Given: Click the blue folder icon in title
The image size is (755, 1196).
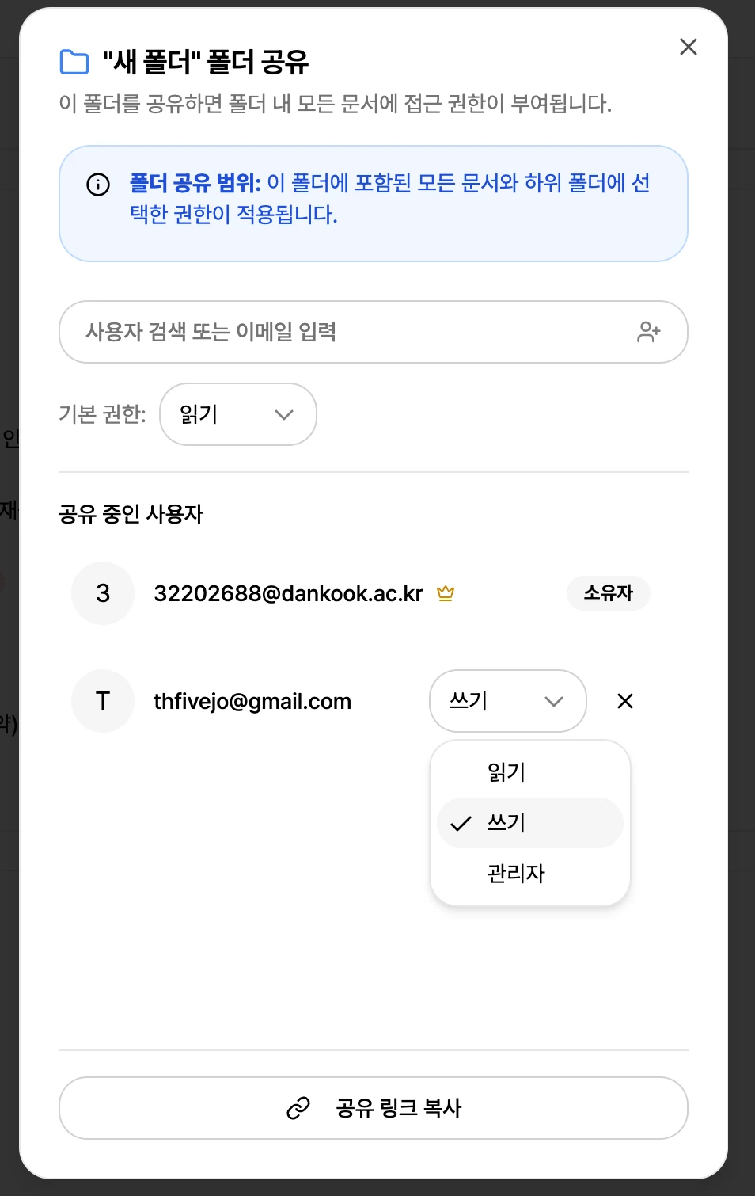Looking at the screenshot, I should click(74, 62).
